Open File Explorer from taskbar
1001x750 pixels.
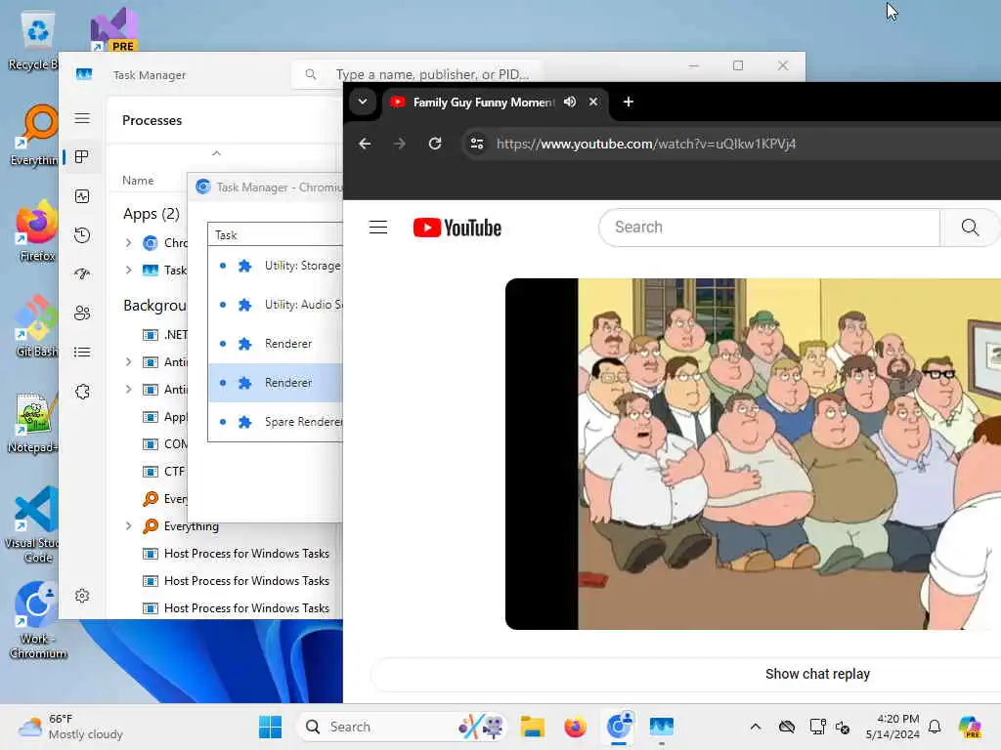(532, 727)
